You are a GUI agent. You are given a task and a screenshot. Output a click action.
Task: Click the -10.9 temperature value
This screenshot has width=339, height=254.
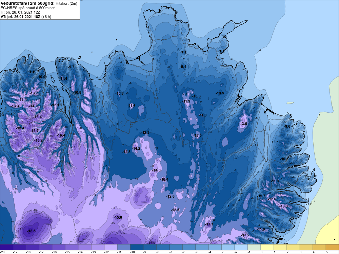coord(41,77)
